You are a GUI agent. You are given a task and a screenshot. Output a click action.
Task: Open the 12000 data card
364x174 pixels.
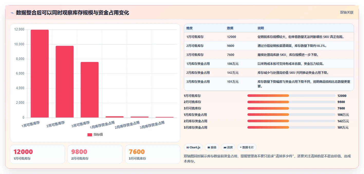[38, 154]
